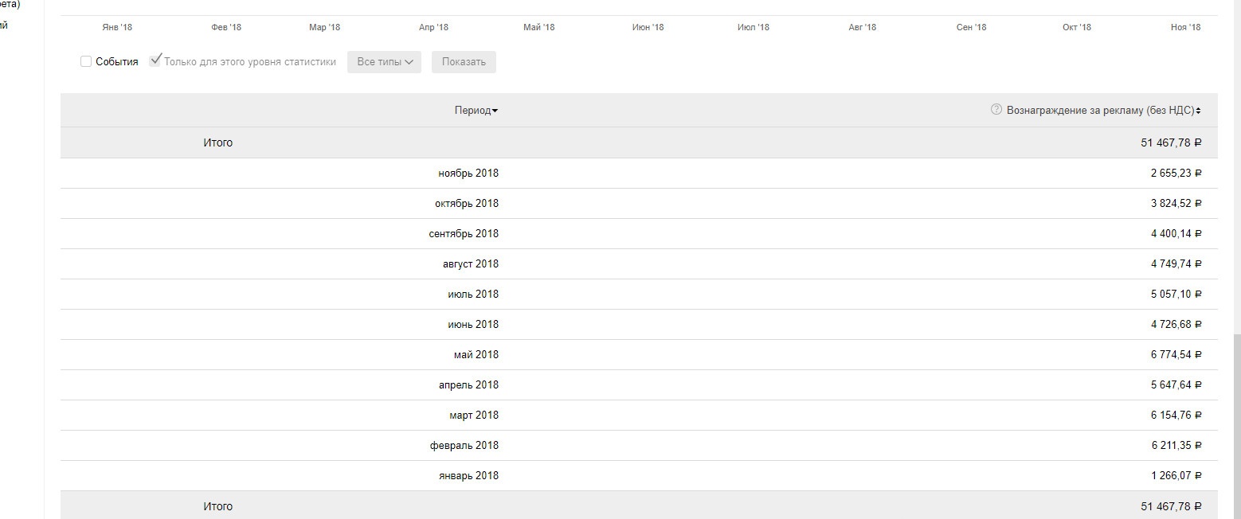The image size is (1241, 519).
Task: Click the 'февраль 2018' period cell
Action: [x=464, y=446]
